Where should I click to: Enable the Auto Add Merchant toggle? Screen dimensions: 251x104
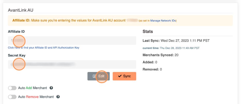[12, 88]
